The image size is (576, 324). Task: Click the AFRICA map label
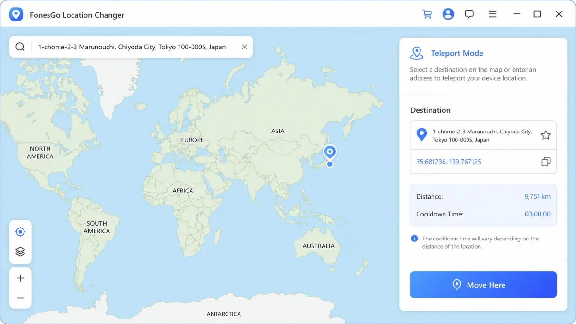183,191
